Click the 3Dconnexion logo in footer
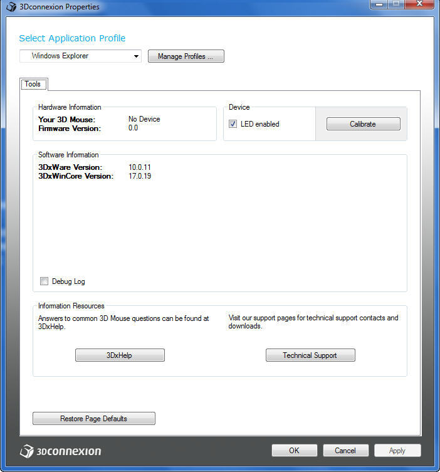 pyautogui.click(x=61, y=451)
